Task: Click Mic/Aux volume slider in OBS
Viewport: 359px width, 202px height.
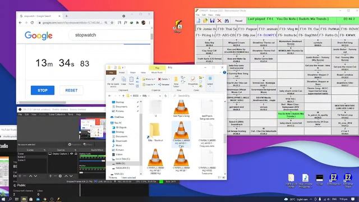Action: 92,172
